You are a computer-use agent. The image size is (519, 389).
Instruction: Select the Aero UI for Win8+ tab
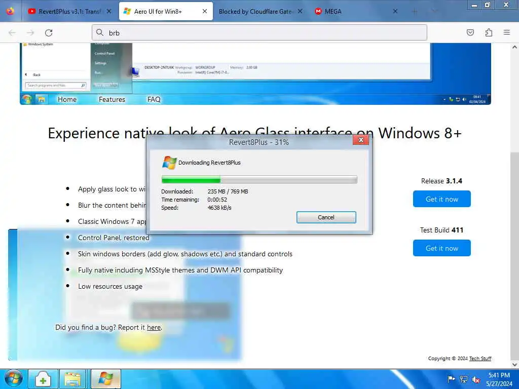click(166, 11)
